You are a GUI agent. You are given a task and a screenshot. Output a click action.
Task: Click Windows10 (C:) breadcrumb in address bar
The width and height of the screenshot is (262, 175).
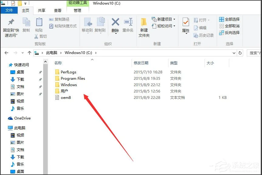pyautogui.click(x=78, y=53)
